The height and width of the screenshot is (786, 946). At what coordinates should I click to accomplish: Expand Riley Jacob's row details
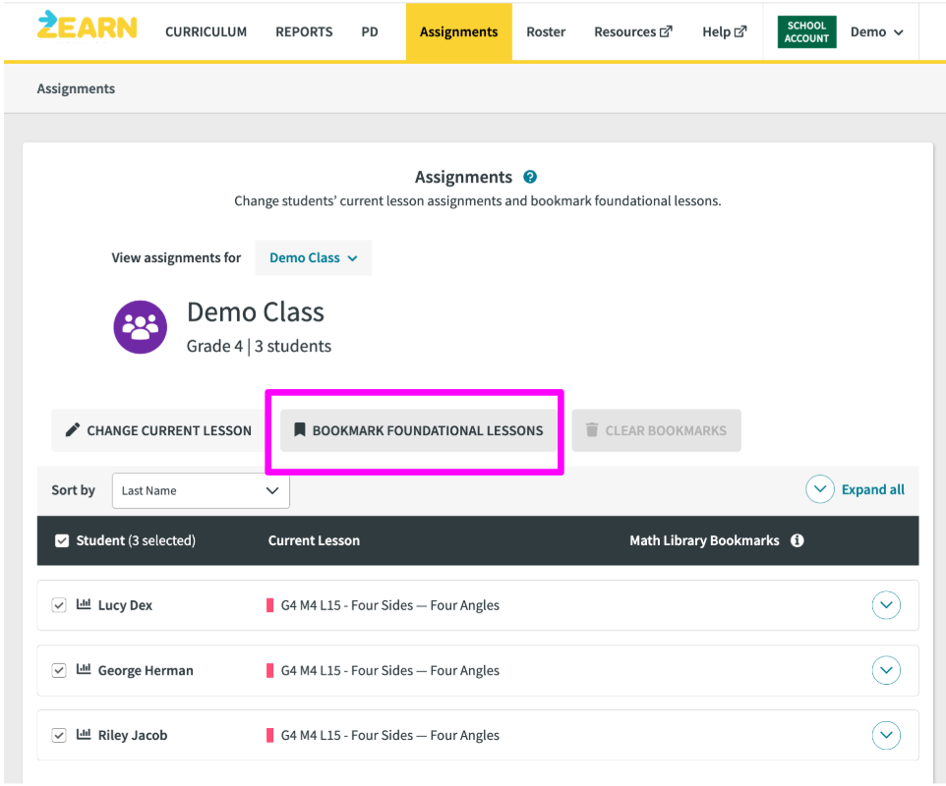coord(886,735)
